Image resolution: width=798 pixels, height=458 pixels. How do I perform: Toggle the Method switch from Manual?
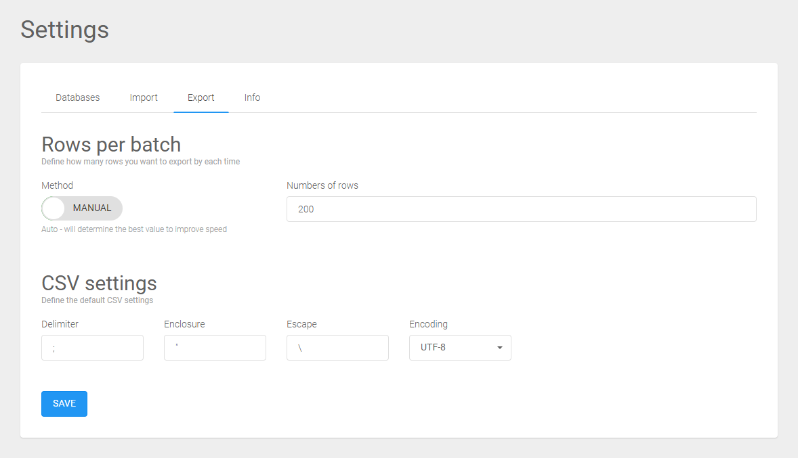click(82, 208)
